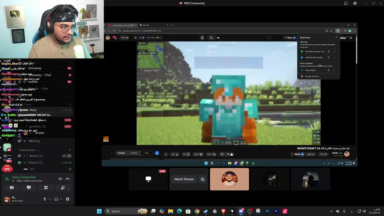The width and height of the screenshot is (384, 216).
Task: Open Brave browser from the taskbar
Action: (223, 211)
